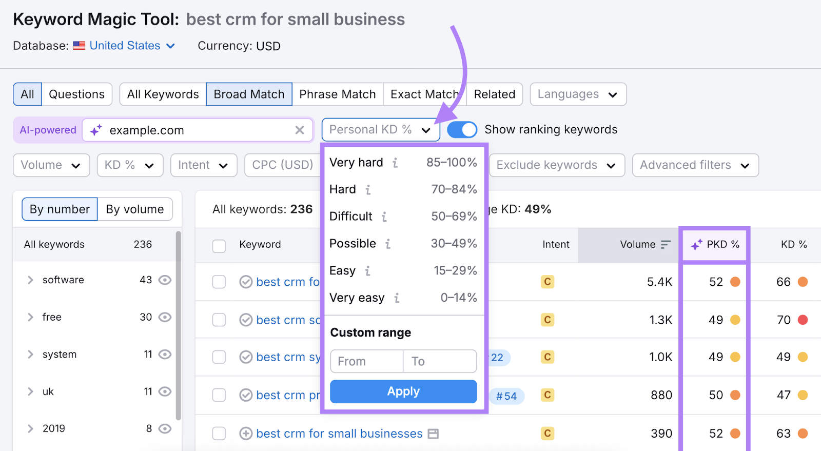This screenshot has height=451, width=821.
Task: Select the Questions tab
Action: 76,94
